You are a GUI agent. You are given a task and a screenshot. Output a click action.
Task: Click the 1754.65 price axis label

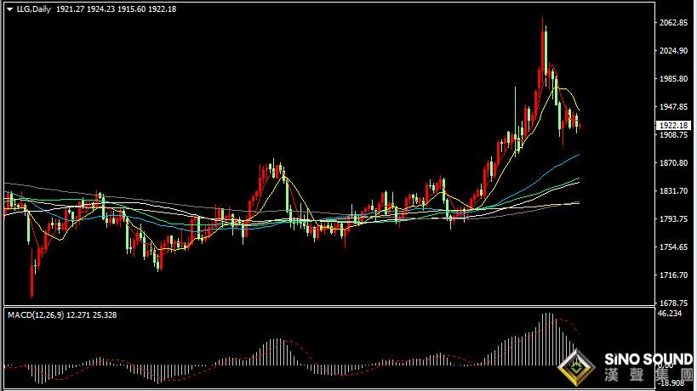click(674, 247)
